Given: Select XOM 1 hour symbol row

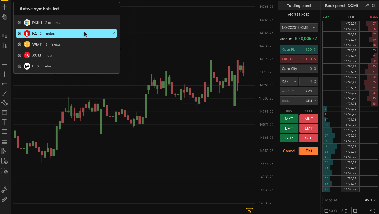Looking at the screenshot, I should pos(66,55).
